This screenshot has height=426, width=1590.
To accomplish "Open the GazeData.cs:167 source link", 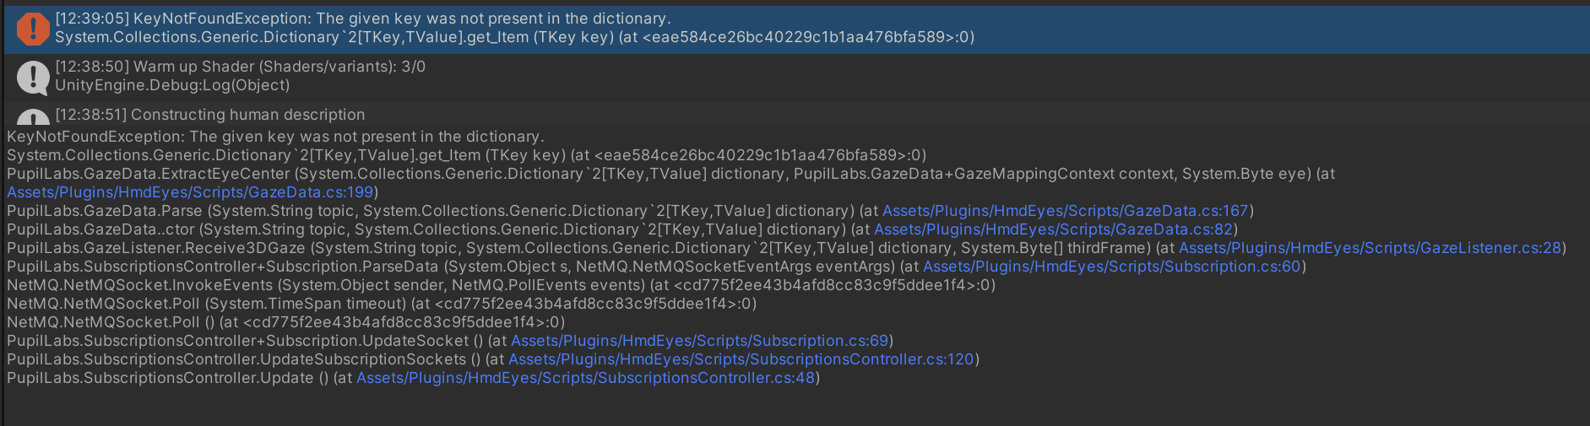I will tap(1066, 211).
